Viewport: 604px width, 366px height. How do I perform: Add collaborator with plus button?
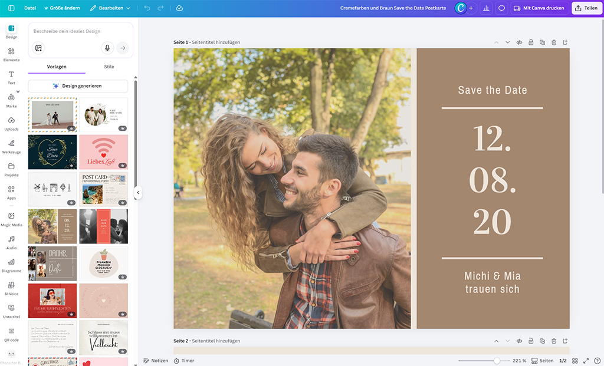(x=471, y=8)
